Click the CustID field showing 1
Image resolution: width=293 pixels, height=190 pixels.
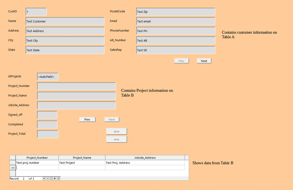click(36, 11)
